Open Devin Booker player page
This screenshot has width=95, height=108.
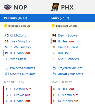68,35
